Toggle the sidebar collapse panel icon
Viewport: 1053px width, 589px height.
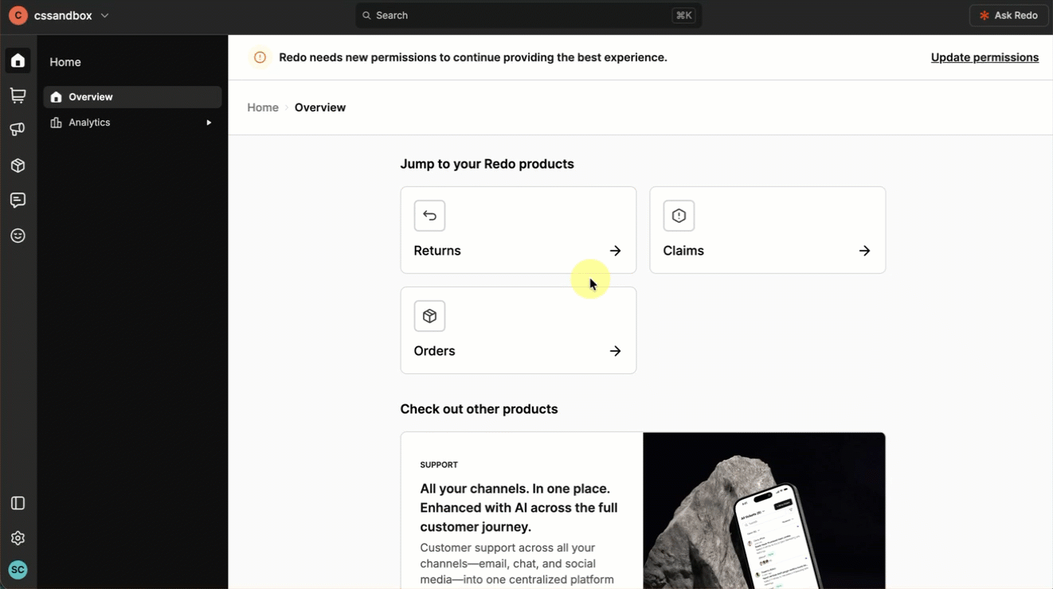(x=18, y=503)
